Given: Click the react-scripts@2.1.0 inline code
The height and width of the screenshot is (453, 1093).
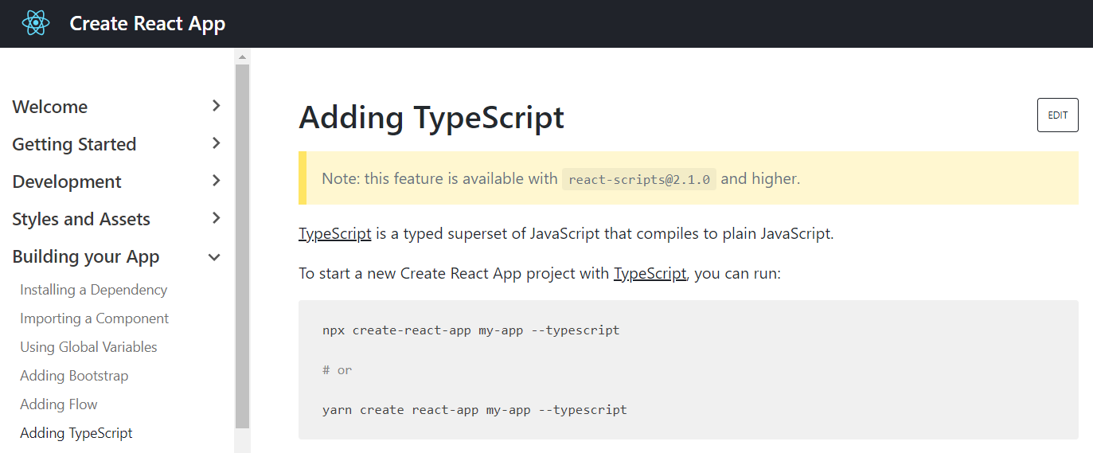Looking at the screenshot, I should point(639,179).
